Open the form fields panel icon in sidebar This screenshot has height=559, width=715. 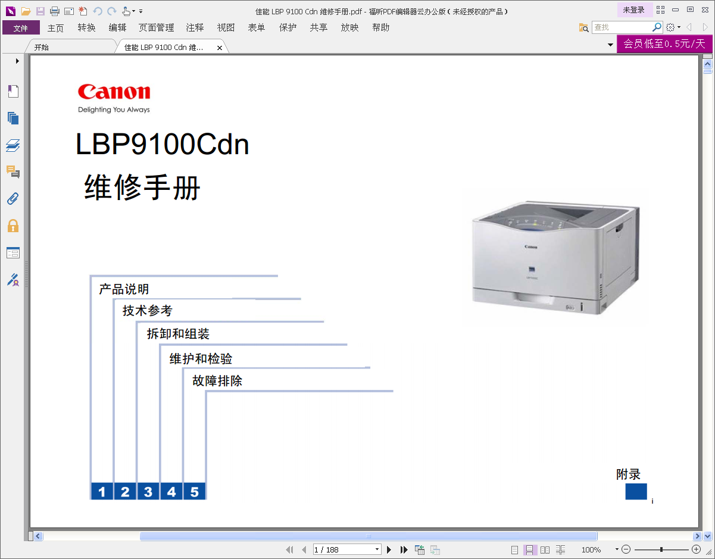pos(13,252)
